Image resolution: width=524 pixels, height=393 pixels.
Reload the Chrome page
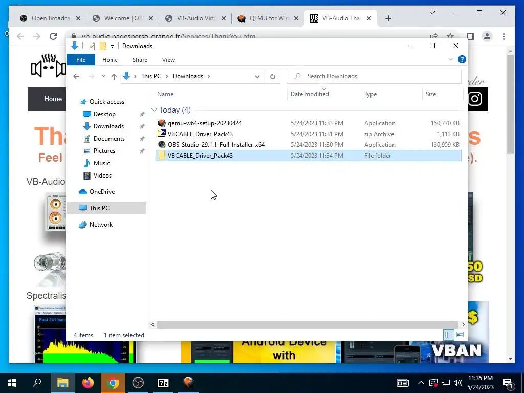point(53,36)
